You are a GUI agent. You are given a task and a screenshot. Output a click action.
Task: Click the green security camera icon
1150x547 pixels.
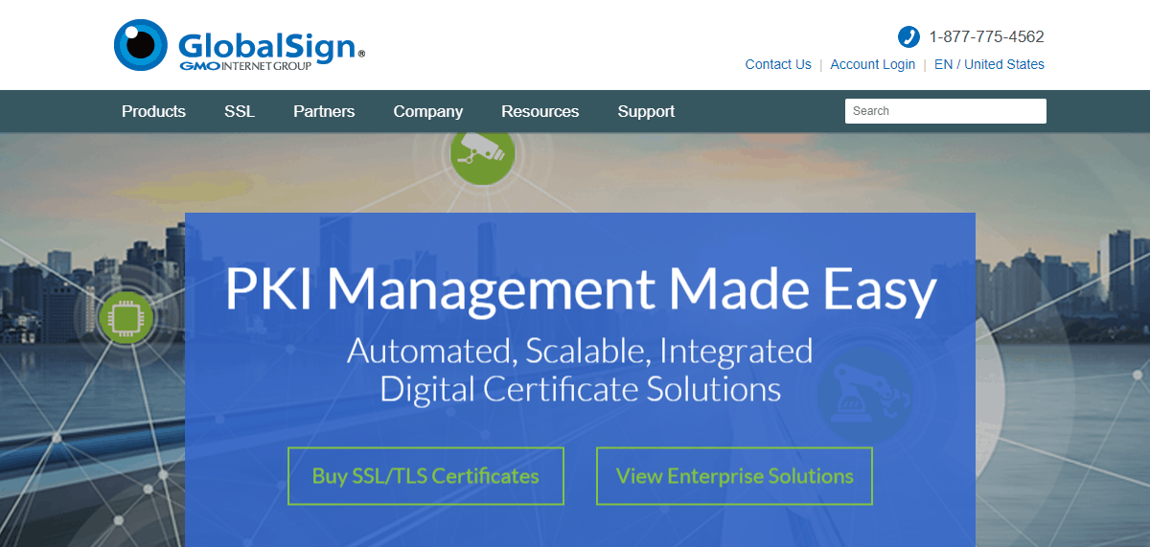click(483, 152)
